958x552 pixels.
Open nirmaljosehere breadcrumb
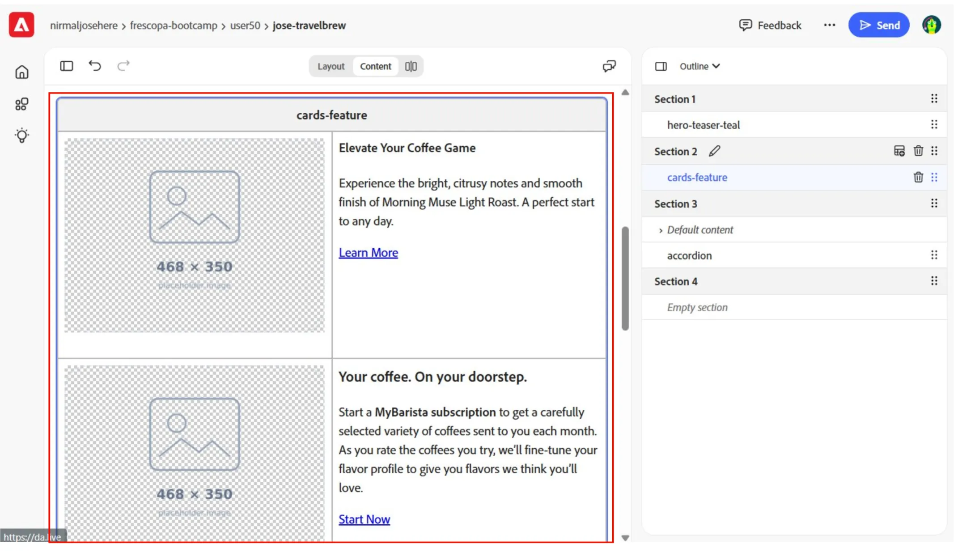84,25
